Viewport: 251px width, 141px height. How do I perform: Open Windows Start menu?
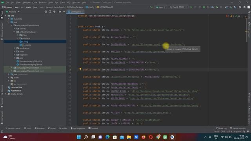[x=79, y=137]
